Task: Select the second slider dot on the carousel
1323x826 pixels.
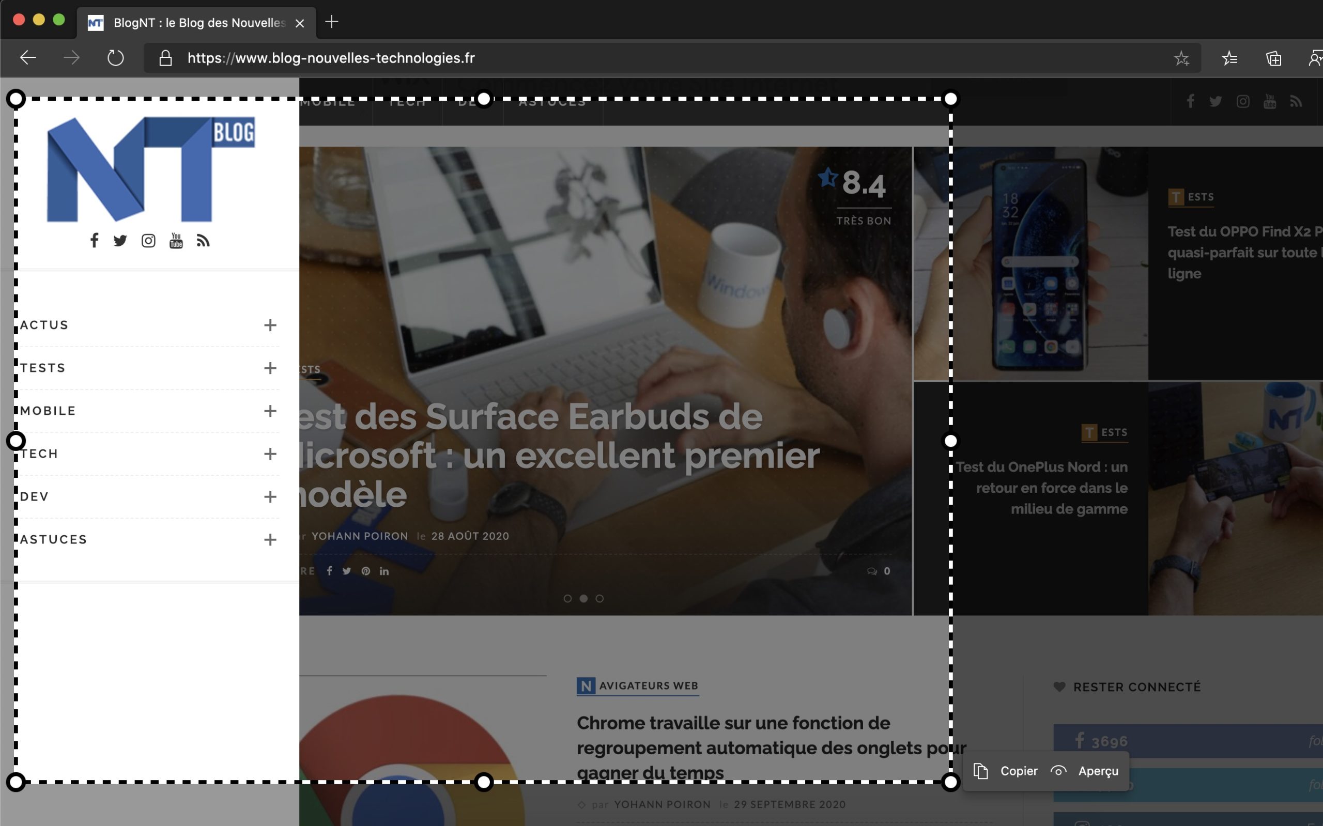Action: click(583, 599)
